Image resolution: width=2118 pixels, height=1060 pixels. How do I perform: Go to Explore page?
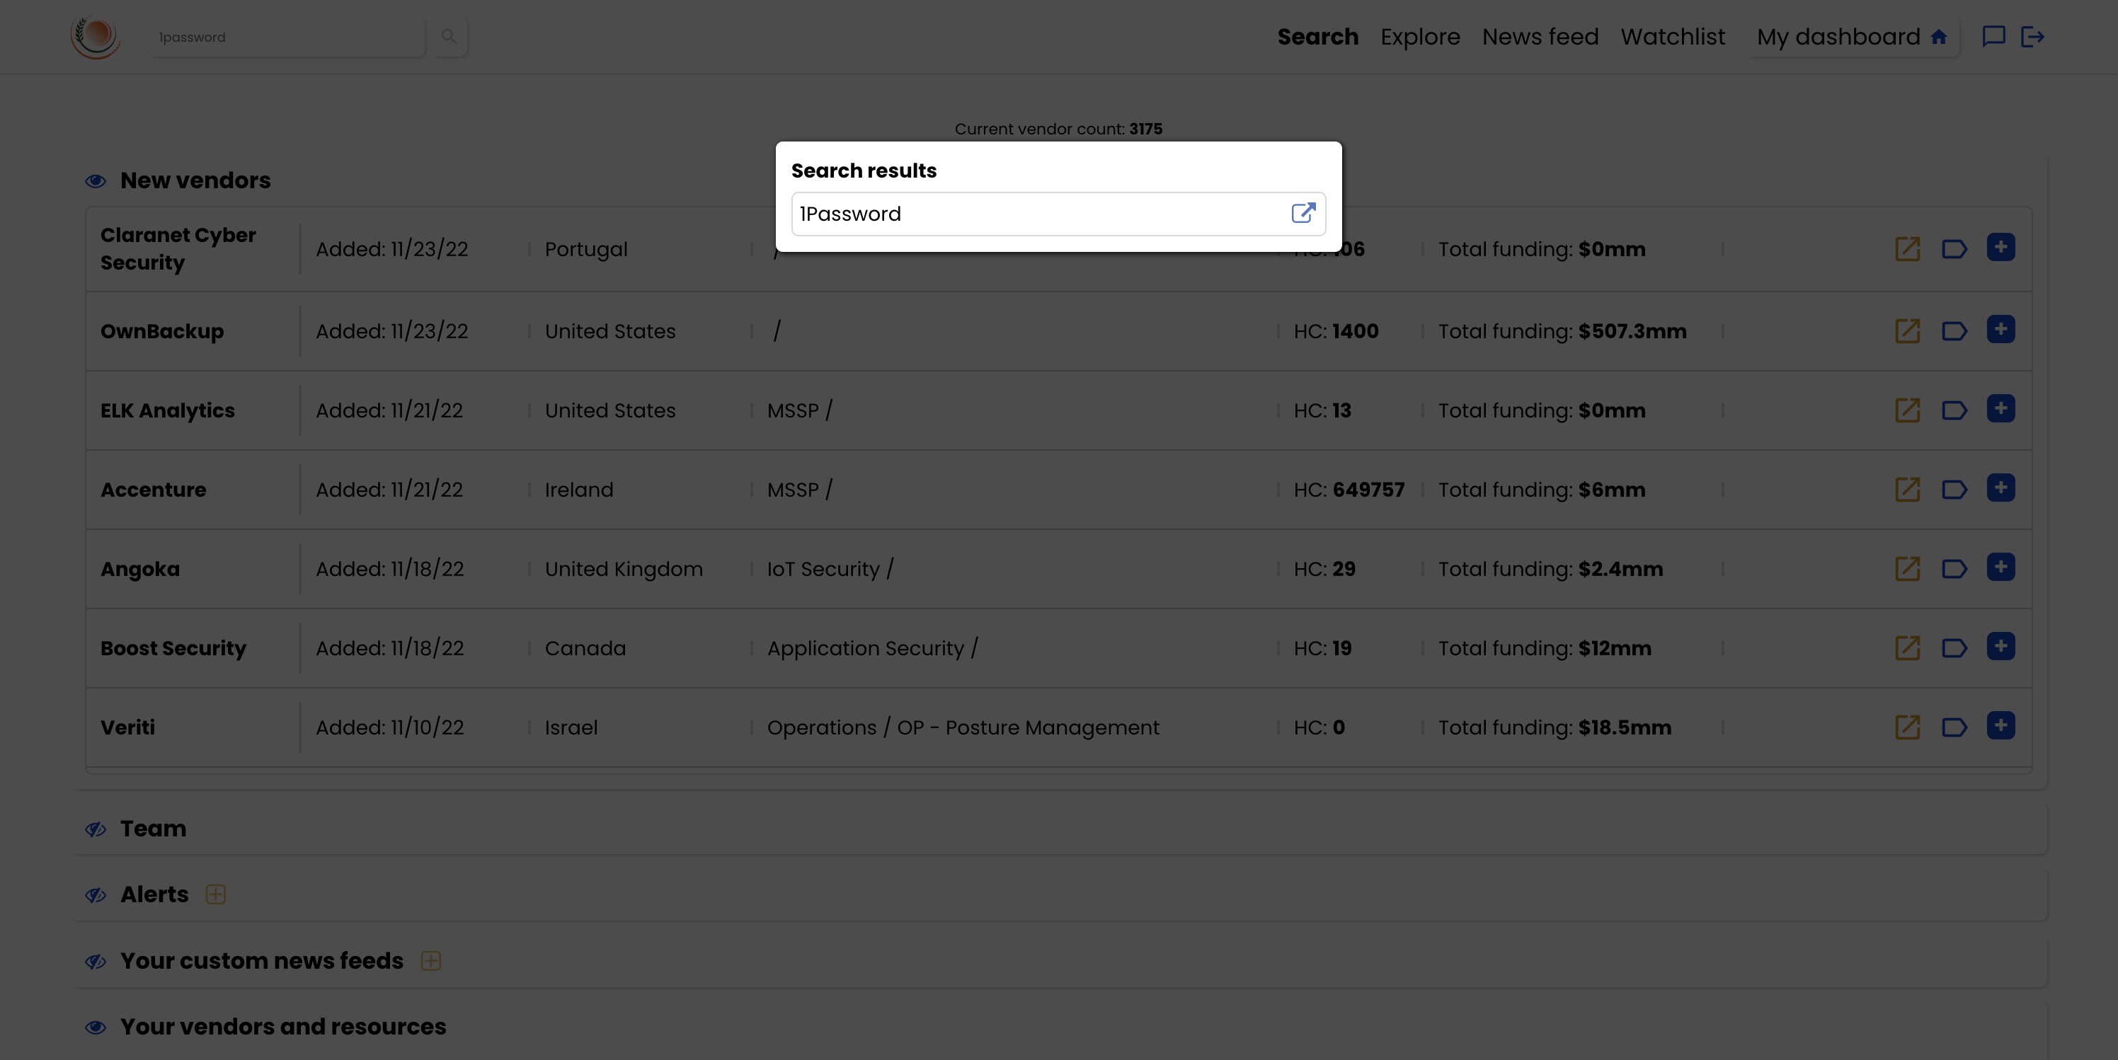point(1420,37)
